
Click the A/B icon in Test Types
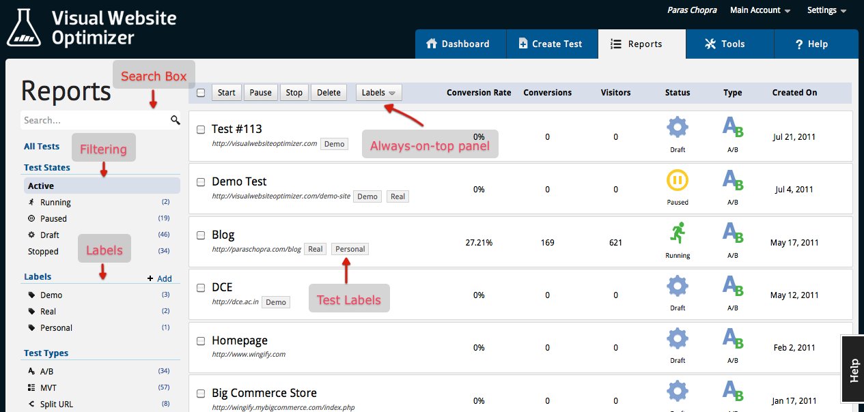pos(31,372)
